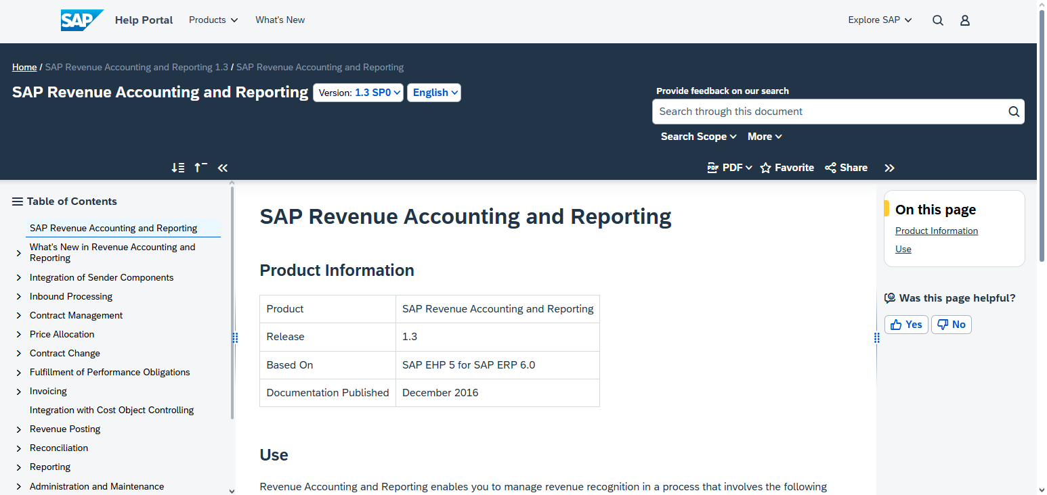The height and width of the screenshot is (495, 1047).
Task: Click table of contents scroll down arrow
Action: 232,490
